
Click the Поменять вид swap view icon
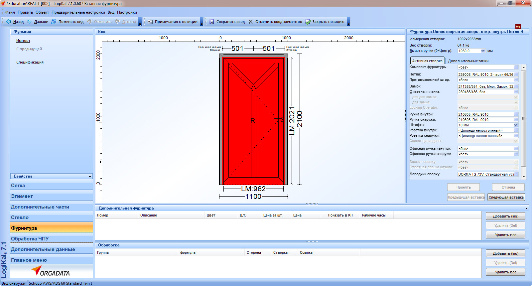(54, 22)
